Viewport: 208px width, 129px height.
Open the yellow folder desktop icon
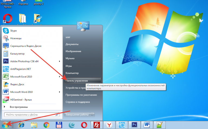pos(22,19)
